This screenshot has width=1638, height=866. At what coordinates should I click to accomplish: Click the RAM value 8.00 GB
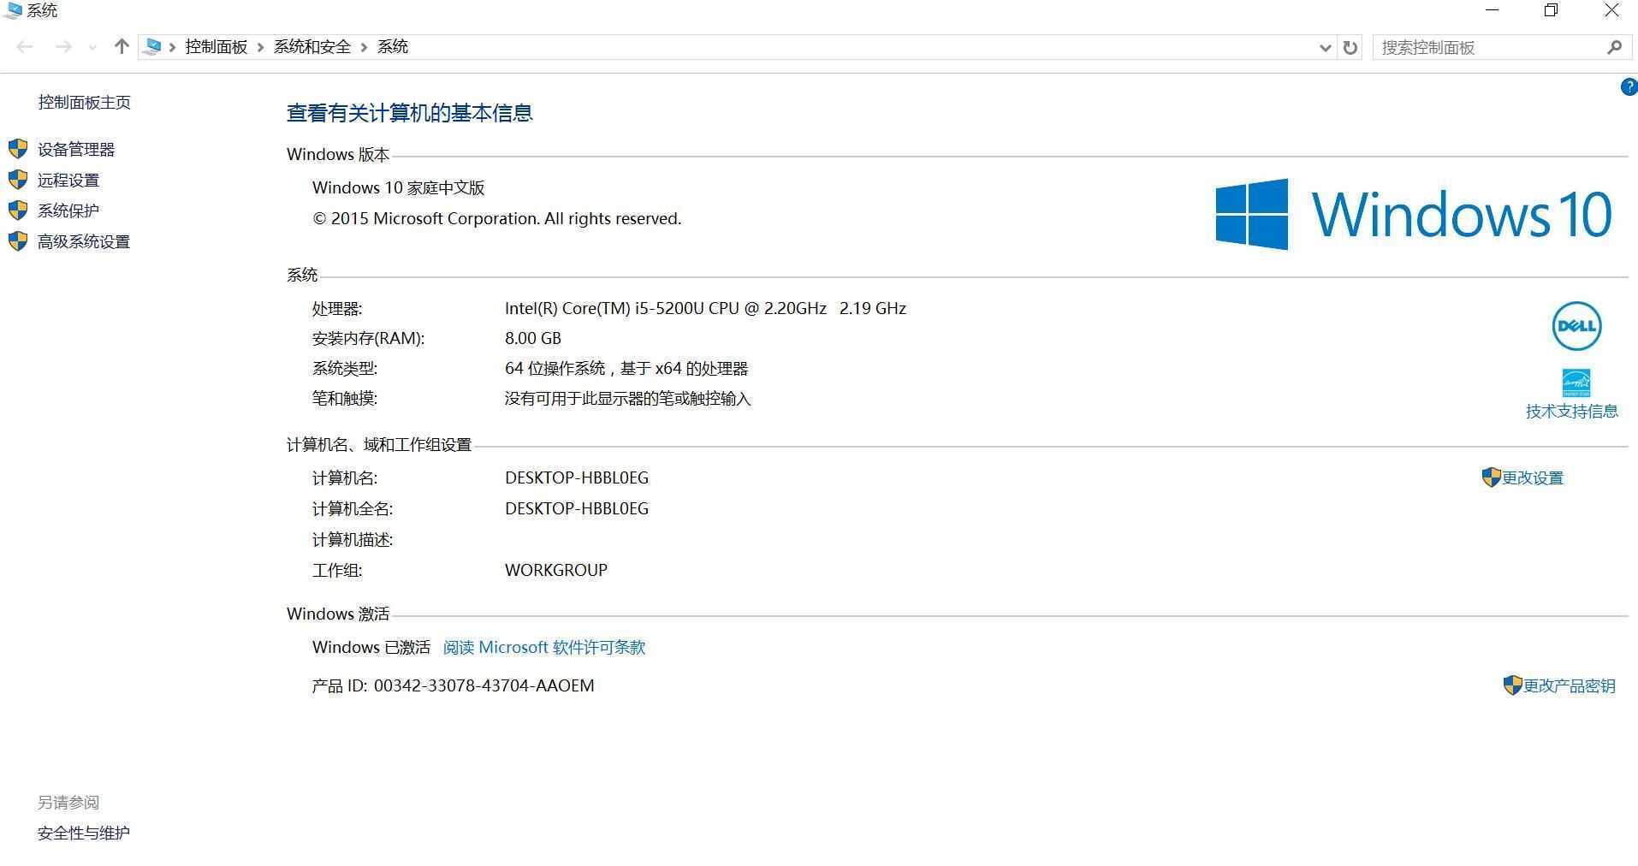pos(533,339)
